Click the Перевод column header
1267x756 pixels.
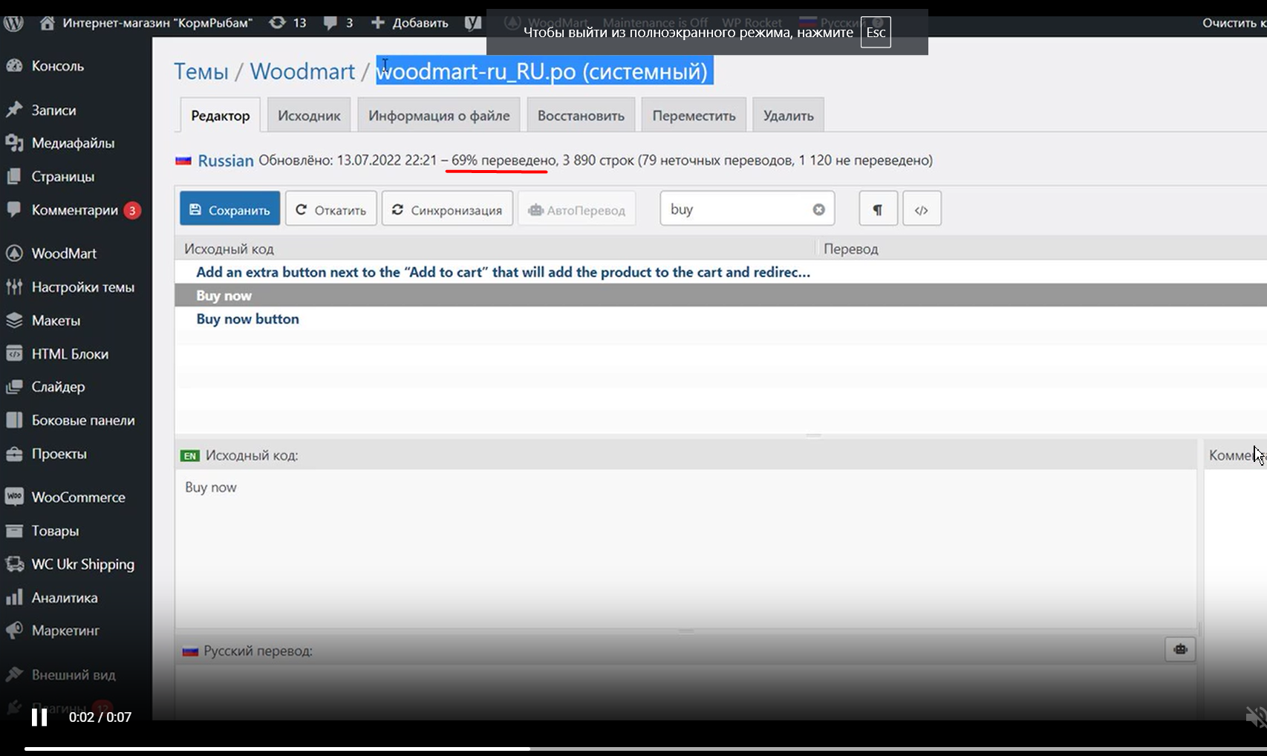coord(850,249)
